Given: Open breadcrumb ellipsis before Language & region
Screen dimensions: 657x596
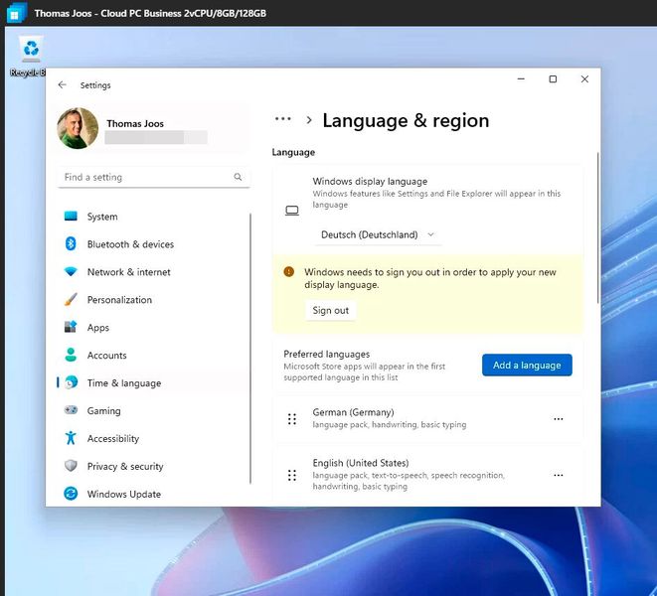Looking at the screenshot, I should tap(283, 119).
